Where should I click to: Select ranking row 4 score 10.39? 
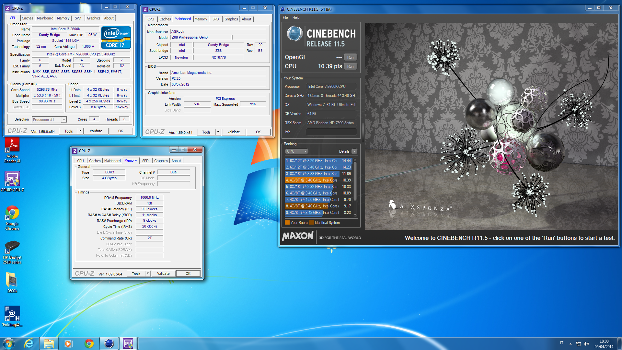point(318,180)
